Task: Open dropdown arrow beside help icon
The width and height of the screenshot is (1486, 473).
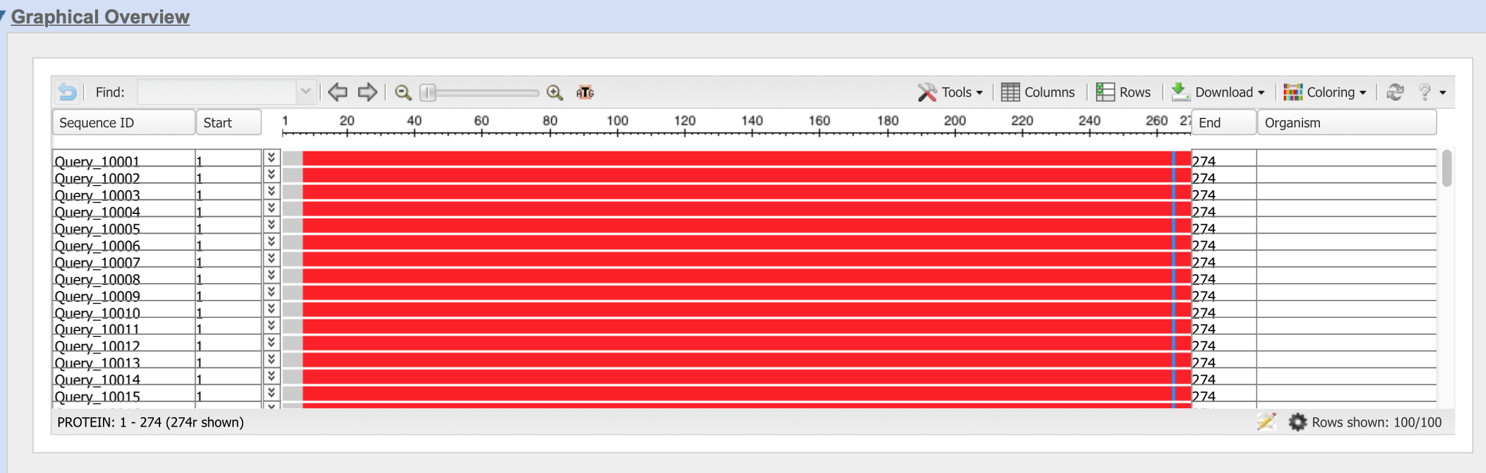Action: tap(1443, 93)
